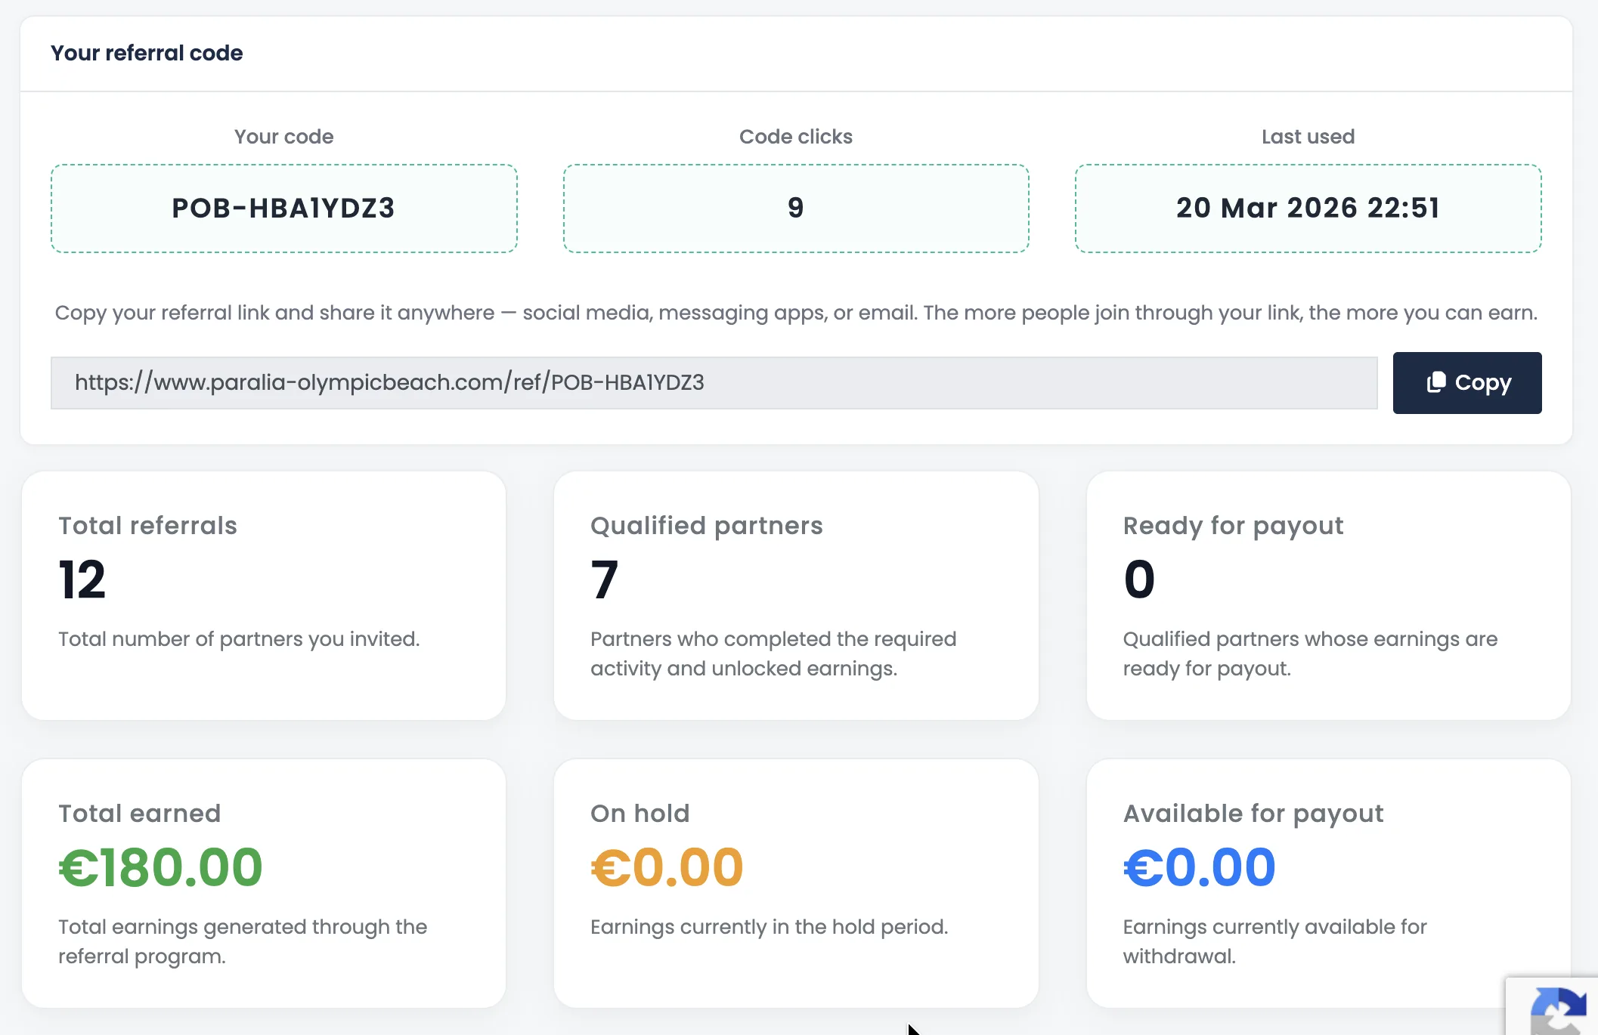1598x1035 pixels.
Task: Click the Last used label
Action: click(x=1308, y=137)
